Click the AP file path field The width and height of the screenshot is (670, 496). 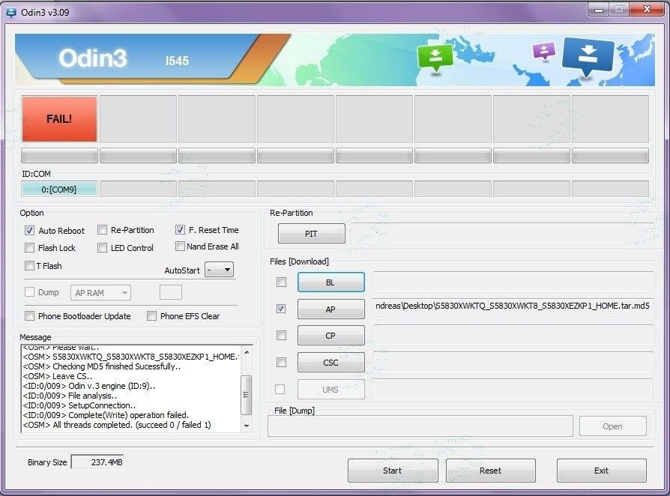pos(513,309)
